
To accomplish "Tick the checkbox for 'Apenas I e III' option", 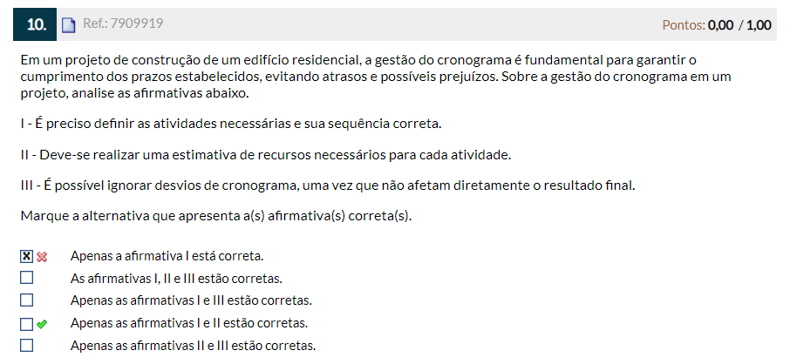I will [x=26, y=300].
